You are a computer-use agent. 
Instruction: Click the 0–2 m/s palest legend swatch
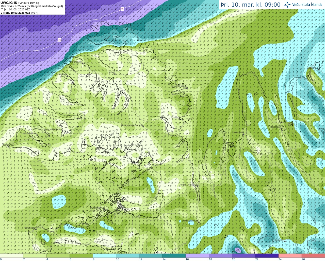coord(12,256)
